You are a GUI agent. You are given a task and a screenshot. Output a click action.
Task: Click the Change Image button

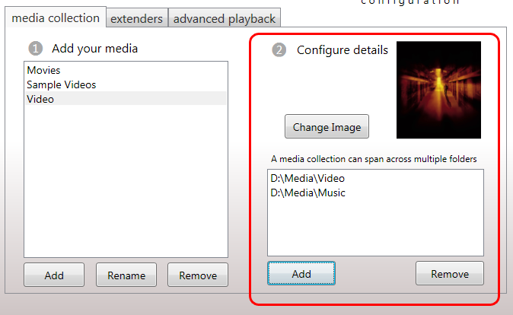327,126
